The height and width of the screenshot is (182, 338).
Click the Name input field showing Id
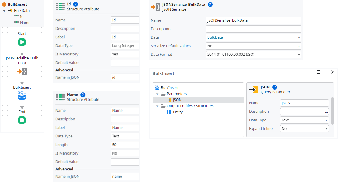click(124, 20)
